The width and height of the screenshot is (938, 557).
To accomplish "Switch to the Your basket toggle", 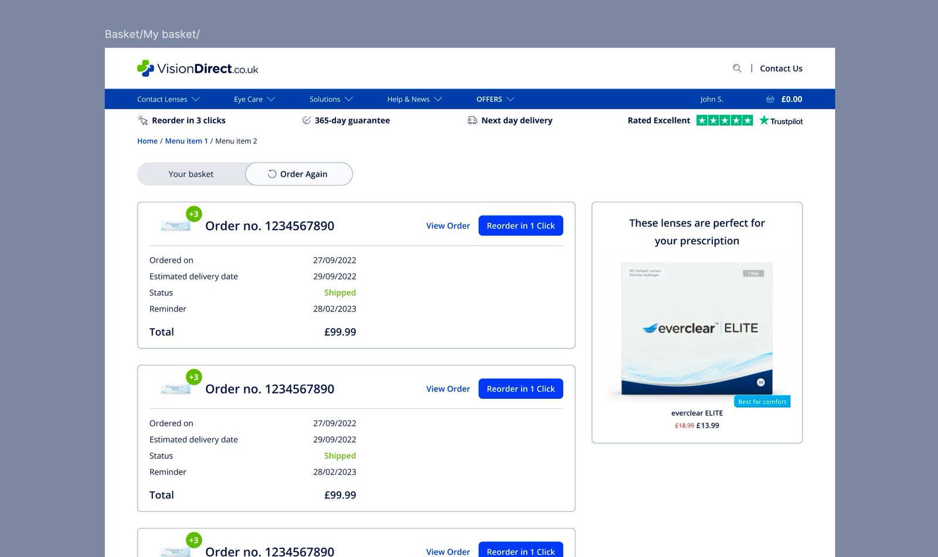I will tap(191, 174).
